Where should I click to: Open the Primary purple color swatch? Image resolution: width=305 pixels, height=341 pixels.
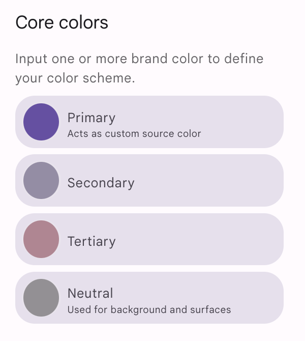(41, 122)
